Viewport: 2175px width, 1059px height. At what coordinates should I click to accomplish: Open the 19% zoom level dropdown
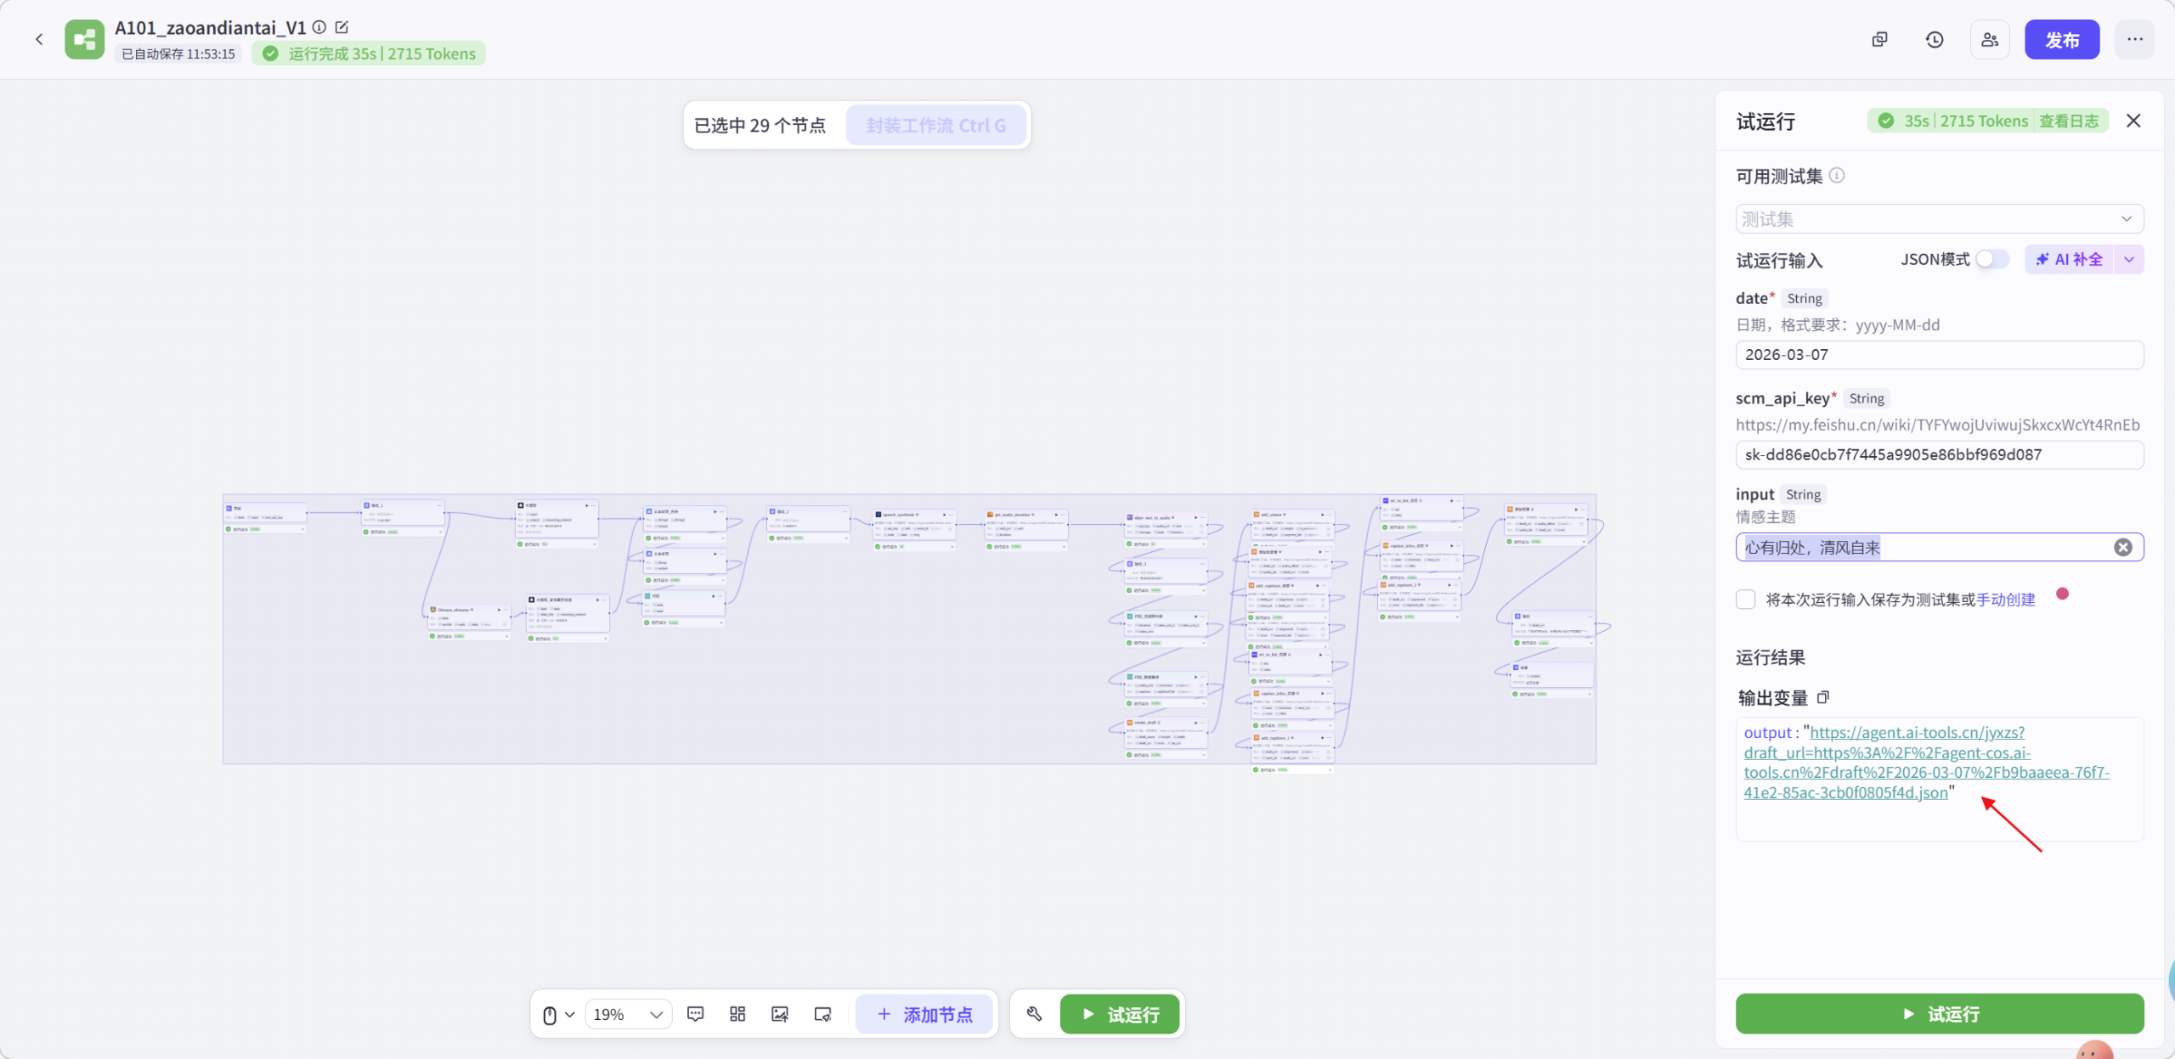628,1014
